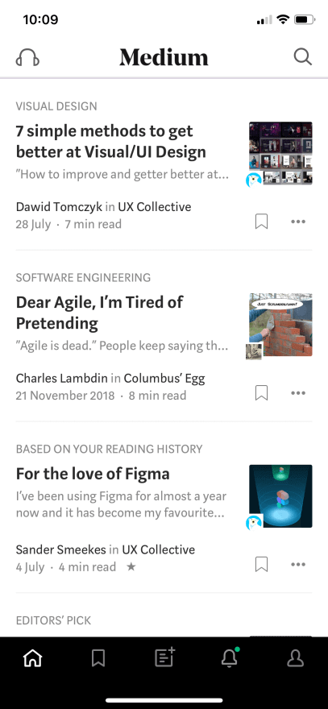Open more options for Dawid Tomczyk's article
This screenshot has width=328, height=709.
pos(298,222)
